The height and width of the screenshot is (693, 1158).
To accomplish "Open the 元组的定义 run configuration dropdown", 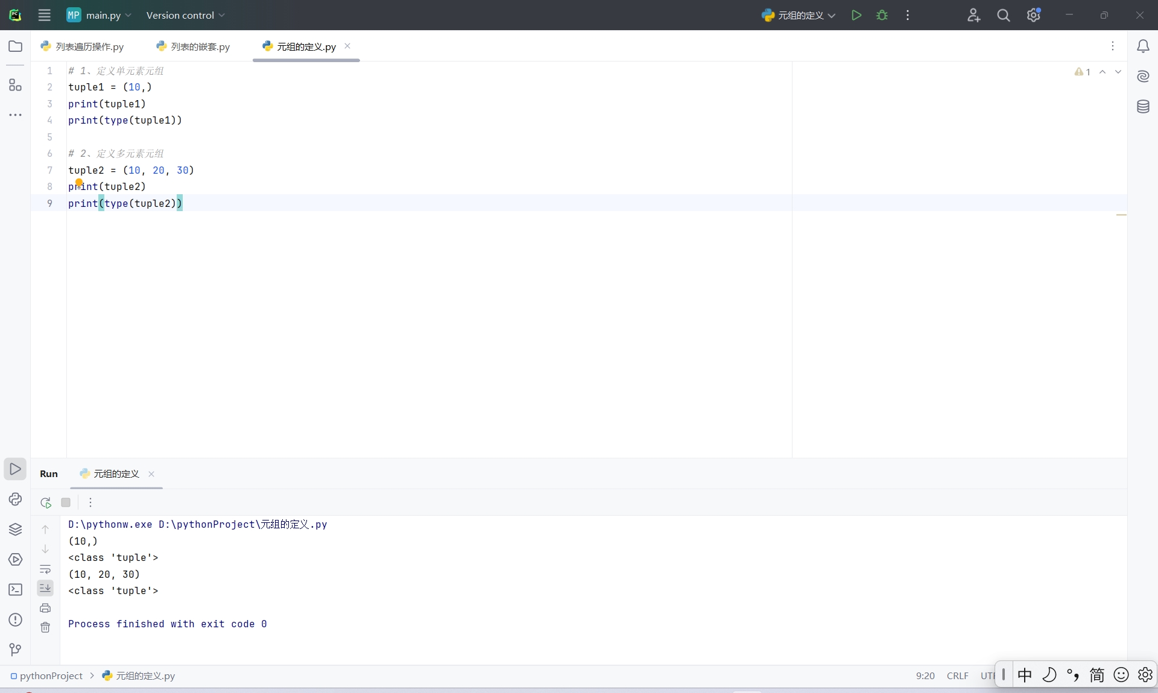I will click(x=799, y=15).
